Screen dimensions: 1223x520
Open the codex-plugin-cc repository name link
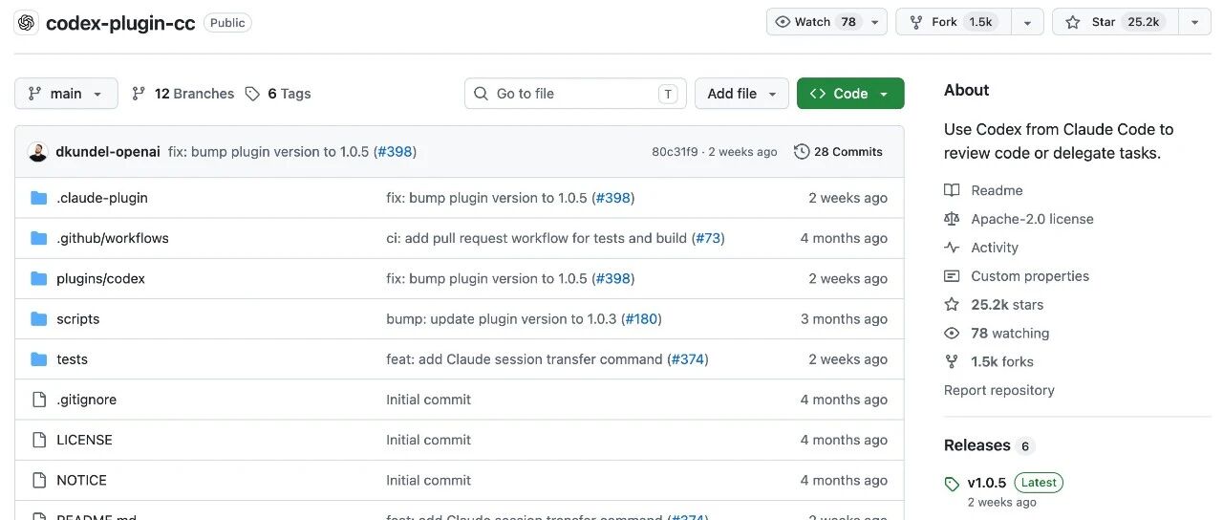coord(120,23)
